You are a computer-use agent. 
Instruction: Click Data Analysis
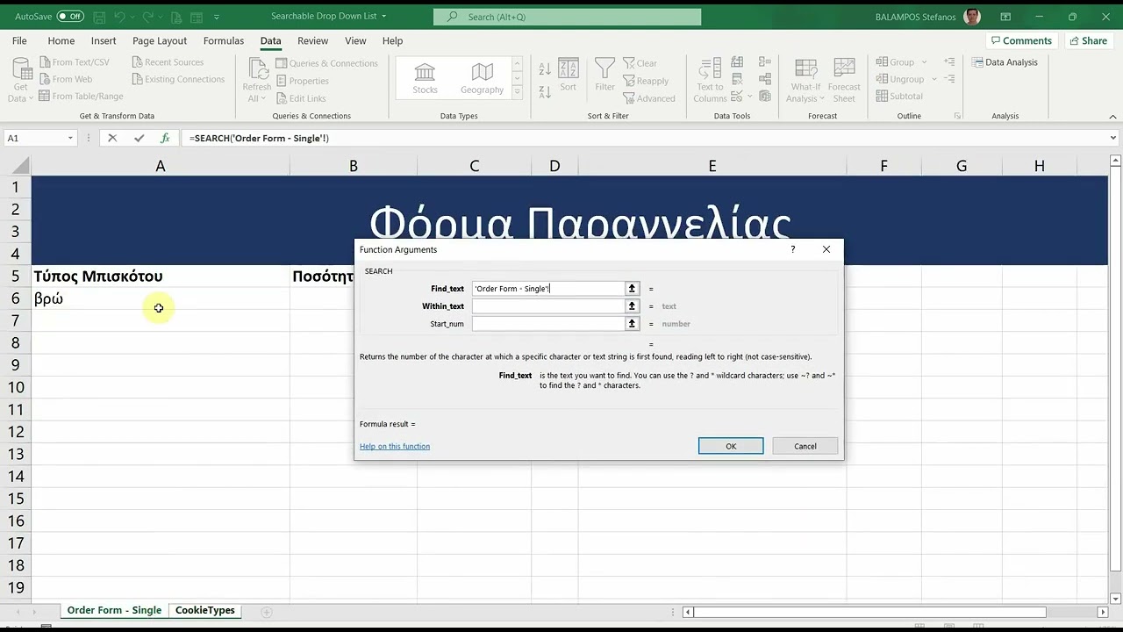[1005, 62]
